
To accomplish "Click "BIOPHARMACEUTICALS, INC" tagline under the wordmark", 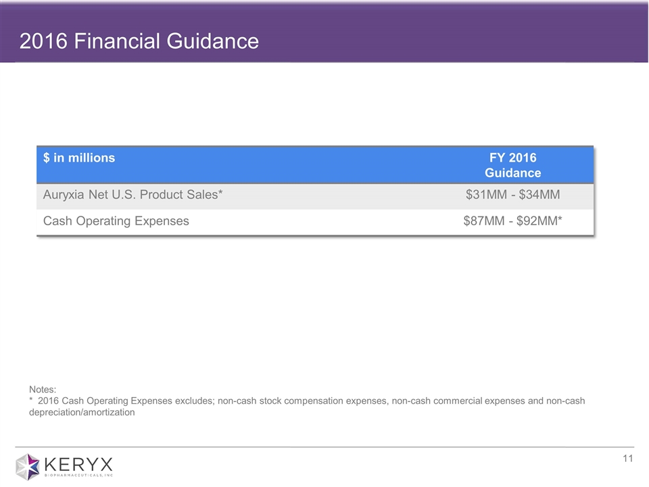I will 78,477.
